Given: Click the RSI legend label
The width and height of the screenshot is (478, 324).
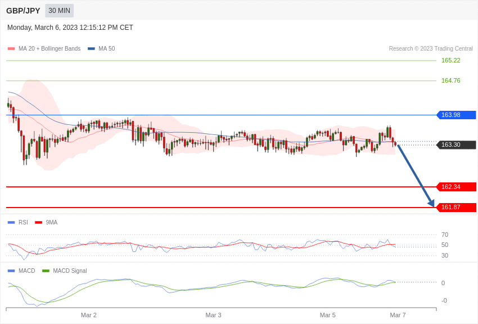Looking at the screenshot, I should click(23, 223).
